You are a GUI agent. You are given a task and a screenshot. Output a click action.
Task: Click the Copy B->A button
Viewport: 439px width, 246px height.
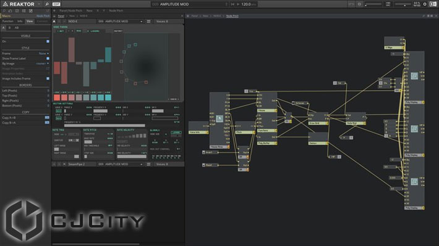pyautogui.click(x=47, y=123)
